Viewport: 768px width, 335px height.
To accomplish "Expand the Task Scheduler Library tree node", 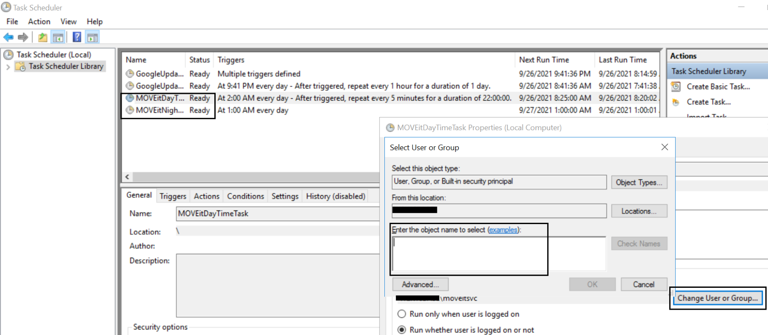I will point(8,67).
